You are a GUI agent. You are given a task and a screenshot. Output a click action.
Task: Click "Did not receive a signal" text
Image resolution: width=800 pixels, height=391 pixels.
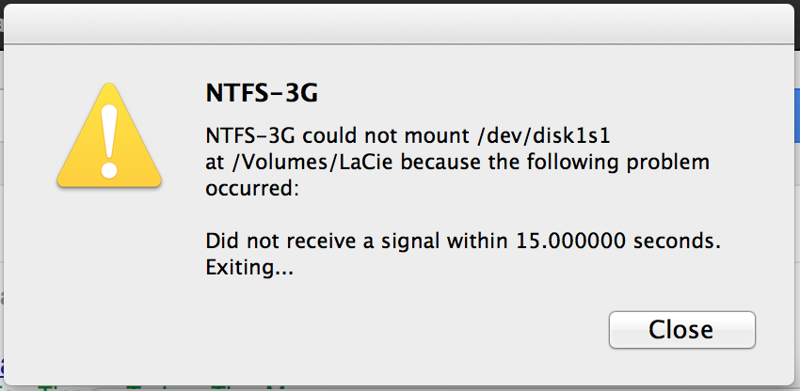click(x=323, y=242)
